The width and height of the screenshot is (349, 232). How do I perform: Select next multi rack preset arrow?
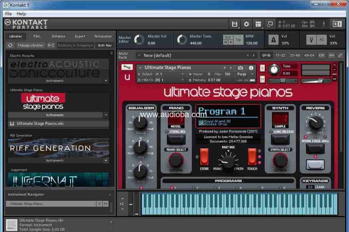pyautogui.click(x=254, y=55)
